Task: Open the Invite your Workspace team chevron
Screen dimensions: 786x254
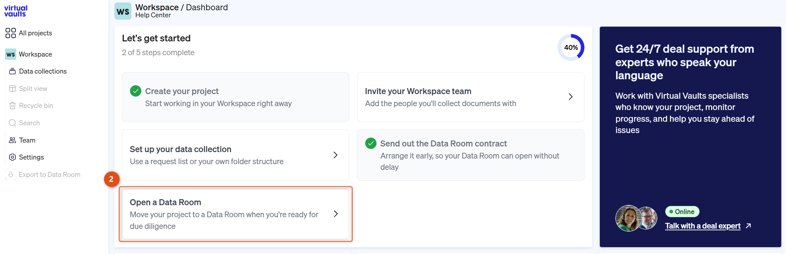Action: tap(571, 97)
